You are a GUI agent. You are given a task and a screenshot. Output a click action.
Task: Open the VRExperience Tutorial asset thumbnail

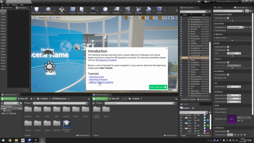click(66, 124)
